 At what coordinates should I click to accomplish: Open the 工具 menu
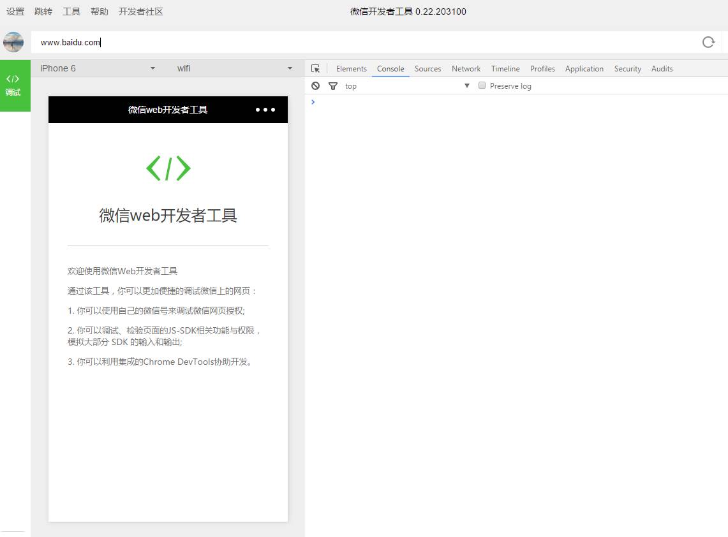71,11
